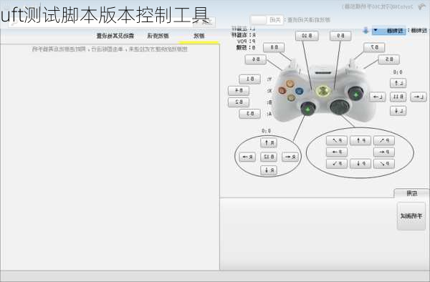
Task: Click the L down-arrow button
Action: tap(398, 111)
